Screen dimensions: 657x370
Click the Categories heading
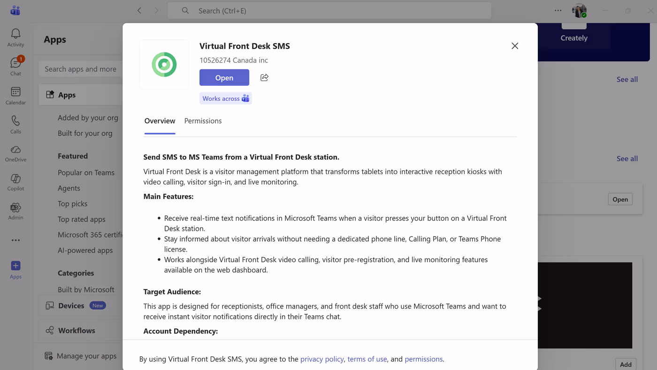[x=76, y=273]
